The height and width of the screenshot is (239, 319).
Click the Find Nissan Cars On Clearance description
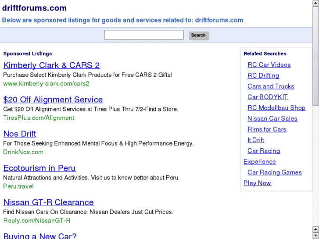click(88, 212)
